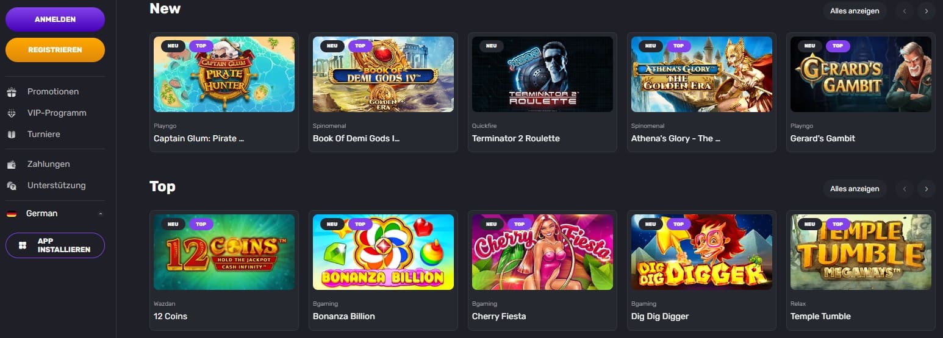Image resolution: width=943 pixels, height=338 pixels.
Task: Click next arrow in Top section
Action: [x=926, y=189]
